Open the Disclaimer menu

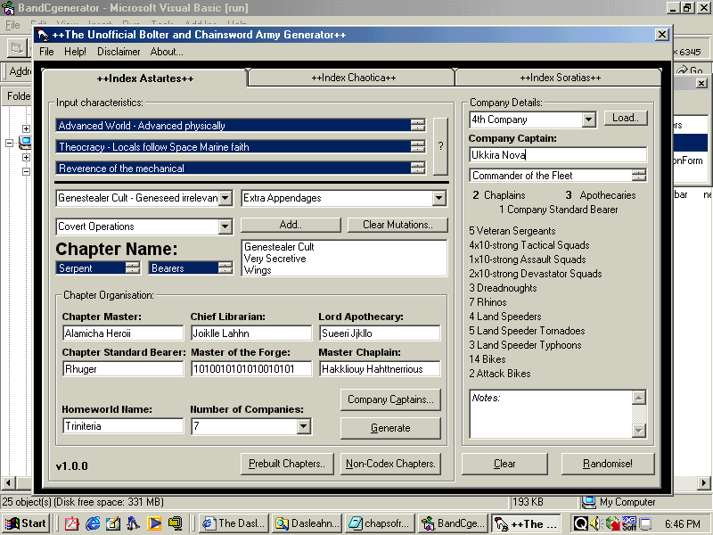(x=119, y=52)
